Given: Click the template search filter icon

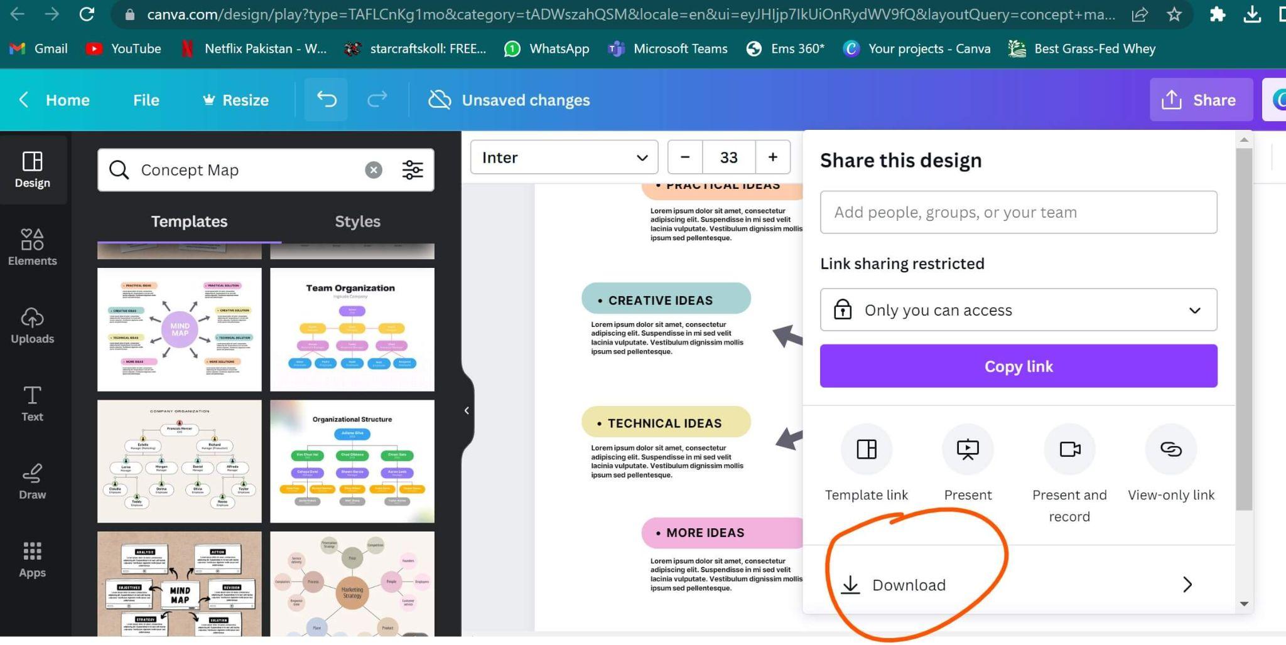Looking at the screenshot, I should 413,170.
